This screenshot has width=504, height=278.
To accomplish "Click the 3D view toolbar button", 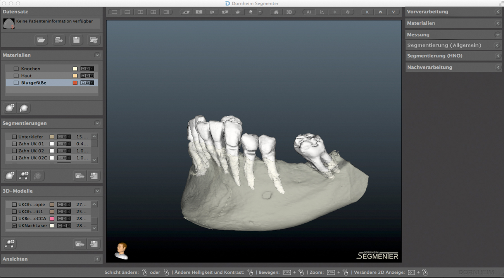I will click(289, 12).
